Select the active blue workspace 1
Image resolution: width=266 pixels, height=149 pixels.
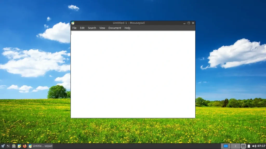[226, 146]
